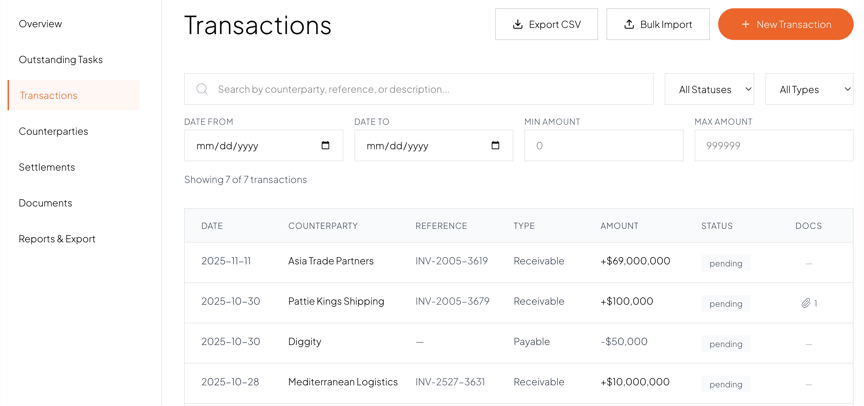Click the search magnifier icon
The height and width of the screenshot is (406, 864).
(x=202, y=89)
